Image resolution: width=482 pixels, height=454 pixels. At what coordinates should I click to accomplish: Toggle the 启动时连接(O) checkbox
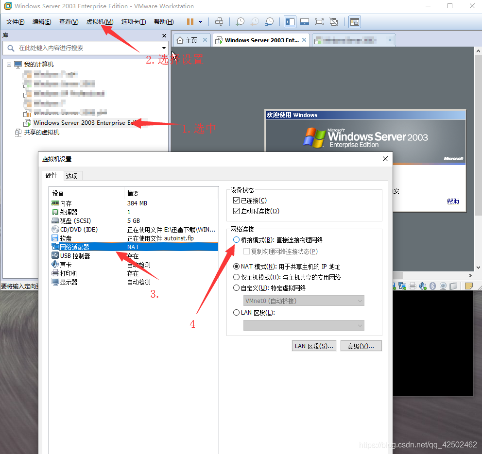236,211
